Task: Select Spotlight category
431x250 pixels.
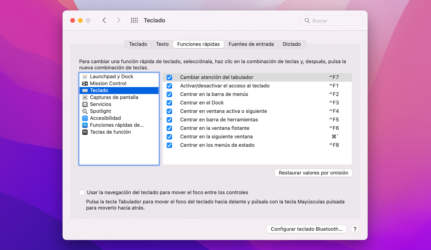Action: click(x=119, y=111)
